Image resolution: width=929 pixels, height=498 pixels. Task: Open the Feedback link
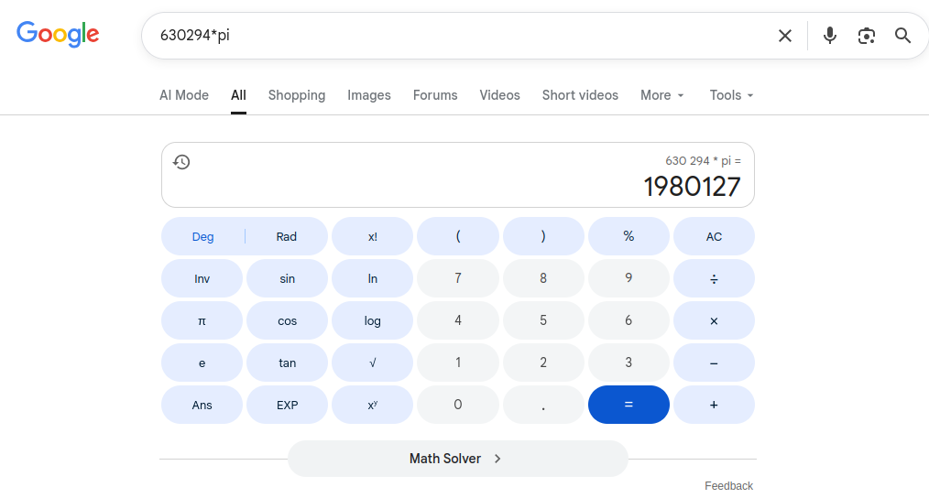728,485
